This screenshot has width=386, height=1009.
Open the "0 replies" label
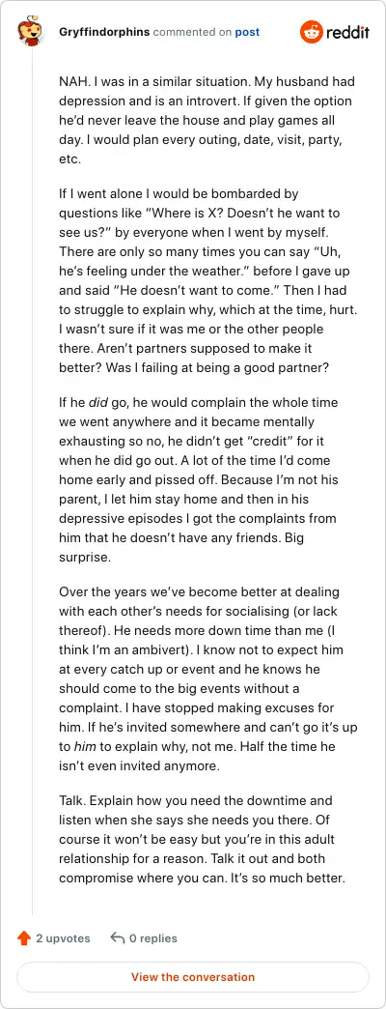(x=152, y=938)
